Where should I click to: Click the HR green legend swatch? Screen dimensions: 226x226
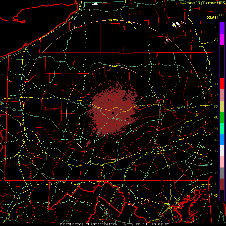[222, 118]
